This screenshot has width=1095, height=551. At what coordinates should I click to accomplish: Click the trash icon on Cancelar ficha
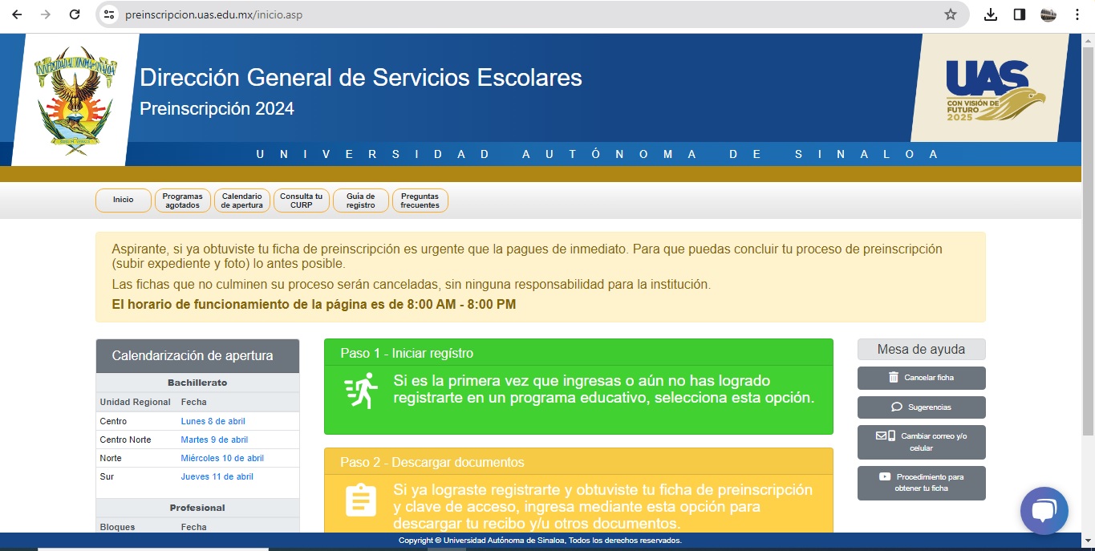point(893,377)
